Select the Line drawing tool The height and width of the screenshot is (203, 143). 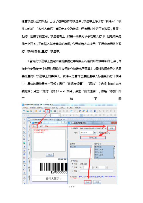click(25, 128)
